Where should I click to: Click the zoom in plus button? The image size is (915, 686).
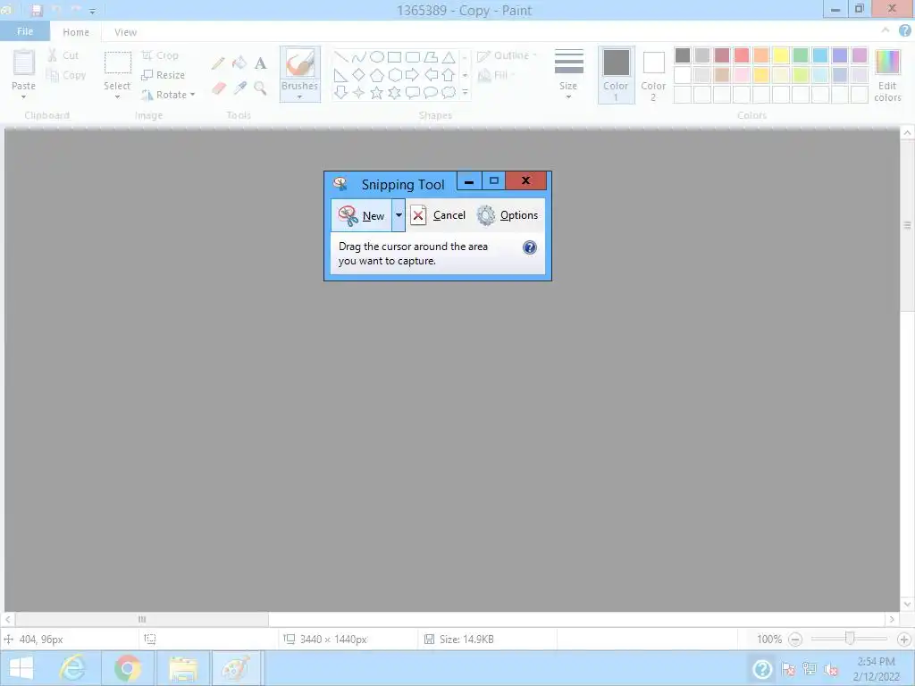(x=904, y=640)
